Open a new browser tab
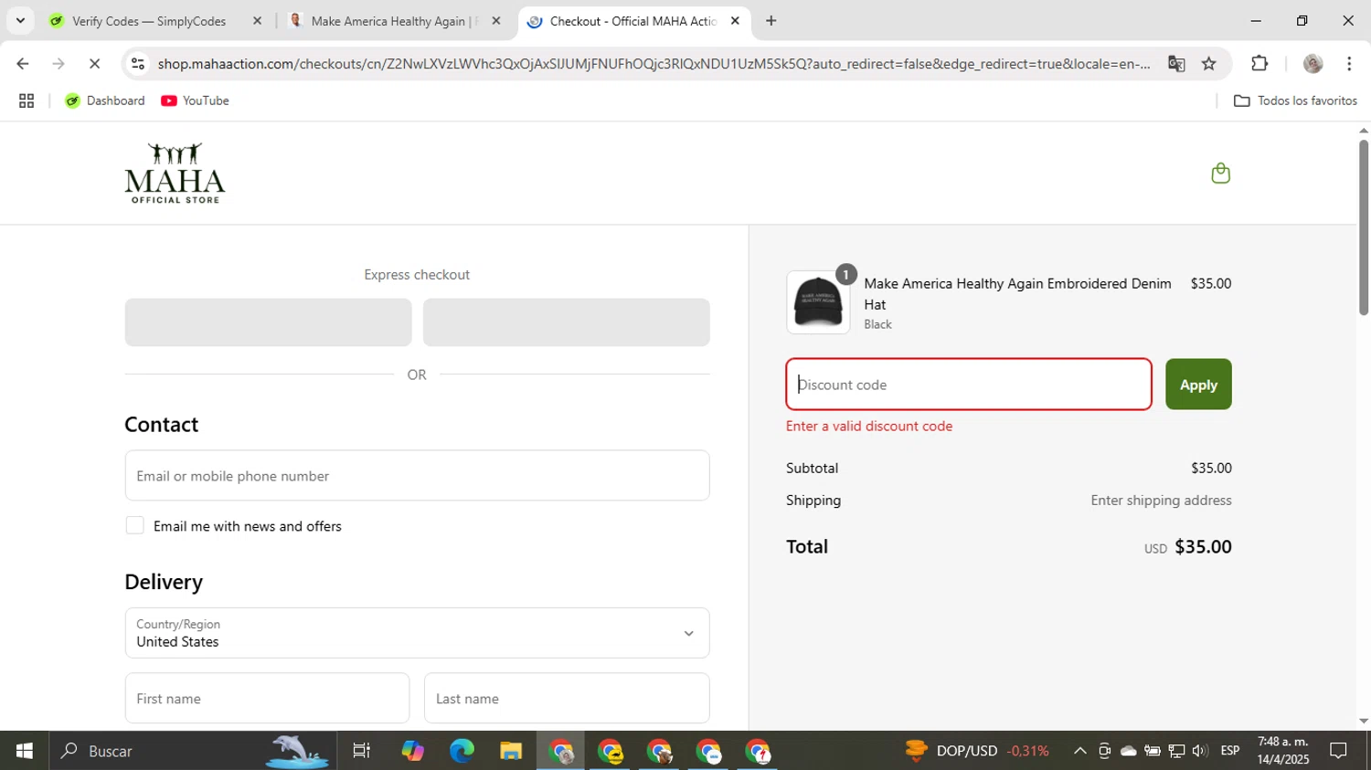1371x770 pixels. [x=771, y=20]
